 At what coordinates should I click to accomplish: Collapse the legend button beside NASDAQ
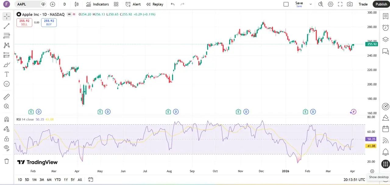(69, 14)
